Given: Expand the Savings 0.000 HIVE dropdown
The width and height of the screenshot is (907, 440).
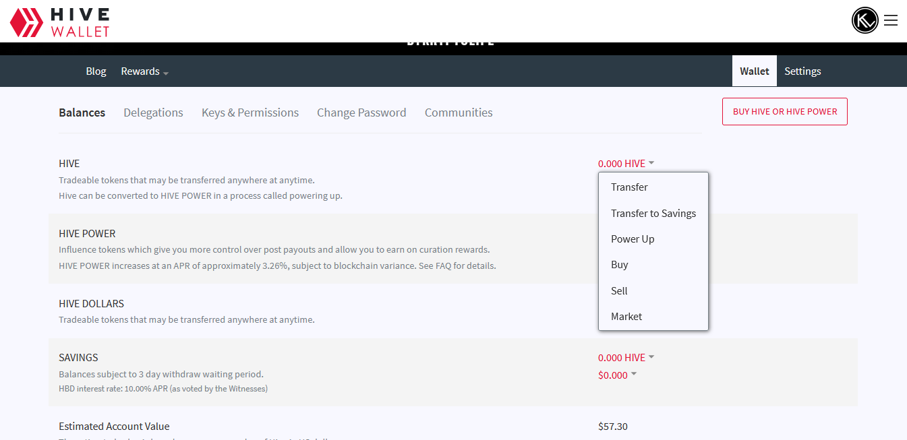Looking at the screenshot, I should [x=626, y=358].
